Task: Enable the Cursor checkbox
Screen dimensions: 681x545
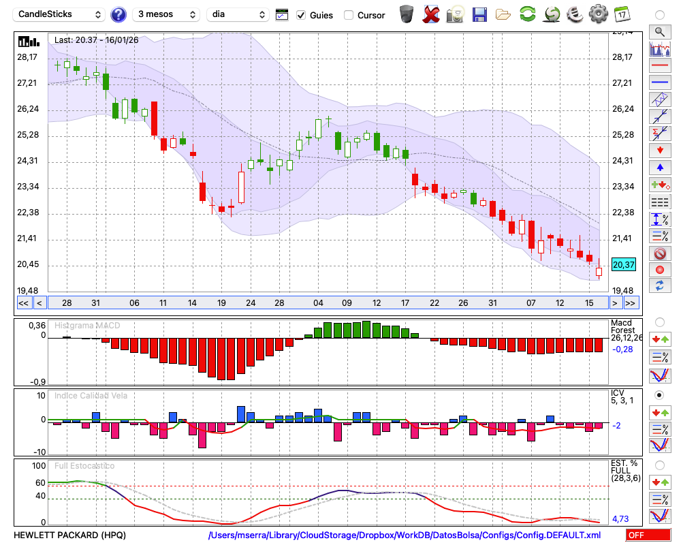Action: tap(349, 15)
